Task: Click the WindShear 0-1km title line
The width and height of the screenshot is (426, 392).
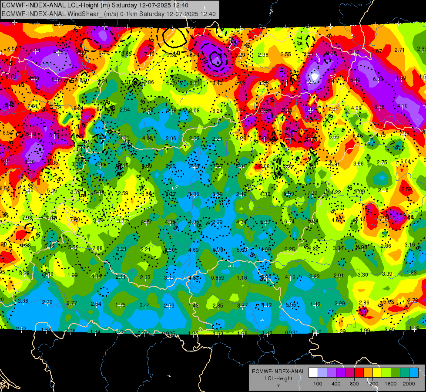Action: point(109,14)
